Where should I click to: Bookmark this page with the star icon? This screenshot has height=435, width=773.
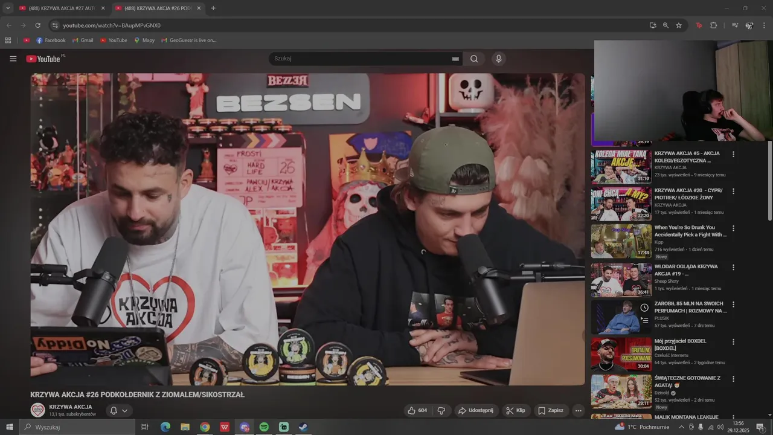pyautogui.click(x=679, y=25)
